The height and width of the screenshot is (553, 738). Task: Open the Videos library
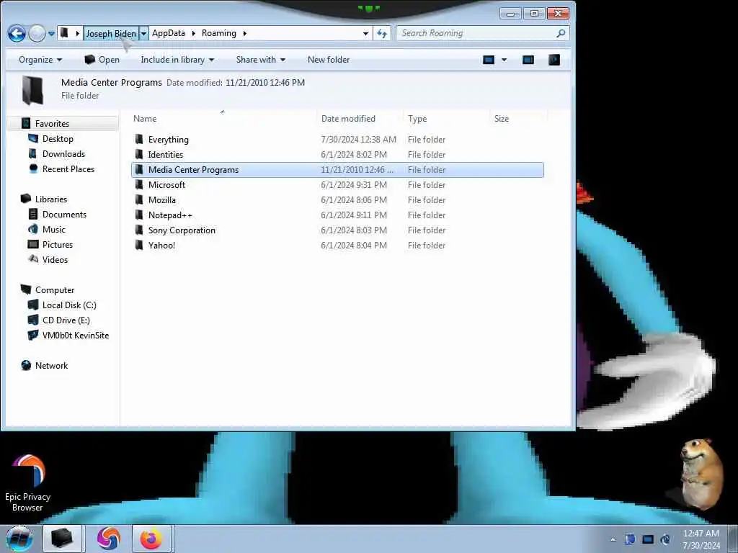point(55,259)
